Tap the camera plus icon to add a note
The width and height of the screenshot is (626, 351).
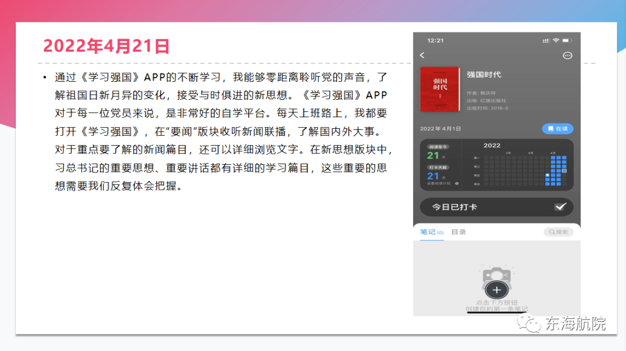click(497, 290)
